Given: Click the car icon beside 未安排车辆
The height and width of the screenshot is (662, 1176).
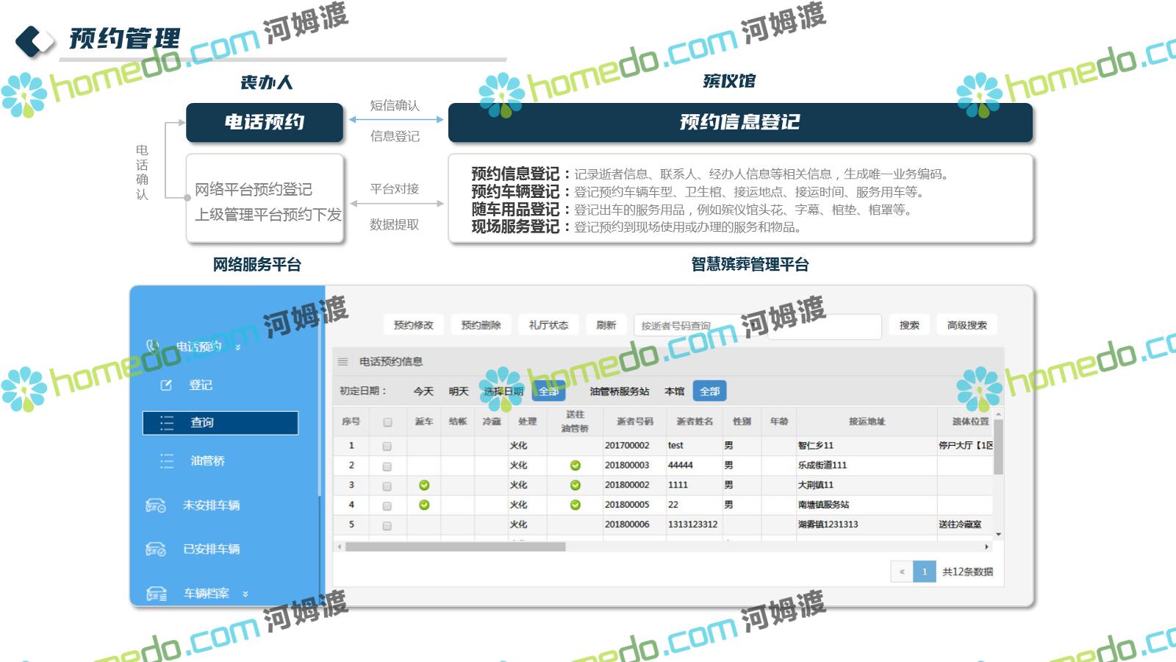Looking at the screenshot, I should point(156,505).
